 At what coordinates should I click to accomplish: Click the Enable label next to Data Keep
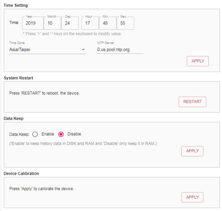coord(48,134)
